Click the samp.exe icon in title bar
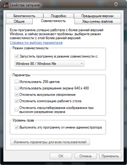The height and width of the screenshot is (165, 127). pos(6,5)
